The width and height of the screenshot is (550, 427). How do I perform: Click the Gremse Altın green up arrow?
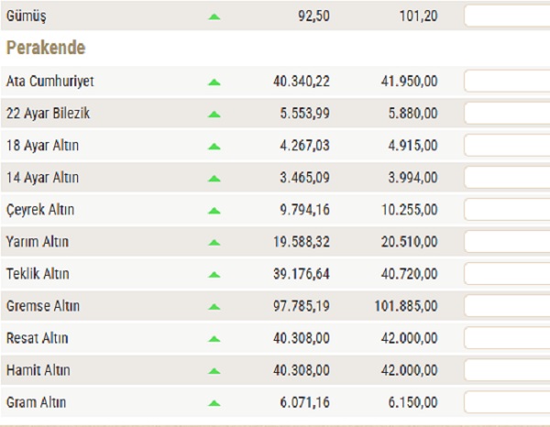click(214, 306)
